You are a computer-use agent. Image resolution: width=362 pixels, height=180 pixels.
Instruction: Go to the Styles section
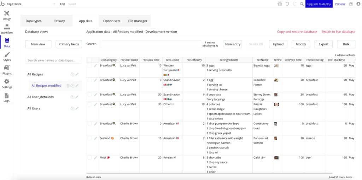7,56
